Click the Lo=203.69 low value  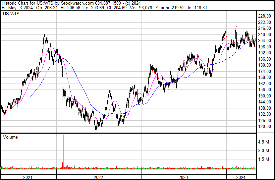(94, 8)
